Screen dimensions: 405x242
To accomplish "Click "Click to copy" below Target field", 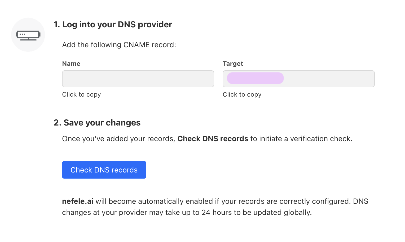I will pyautogui.click(x=242, y=94).
